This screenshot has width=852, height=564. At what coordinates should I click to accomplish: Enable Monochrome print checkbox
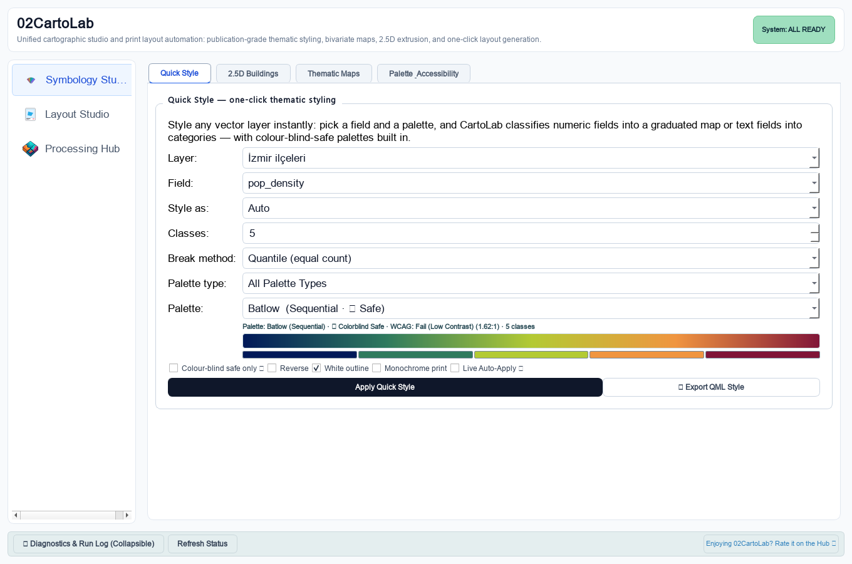tap(377, 368)
